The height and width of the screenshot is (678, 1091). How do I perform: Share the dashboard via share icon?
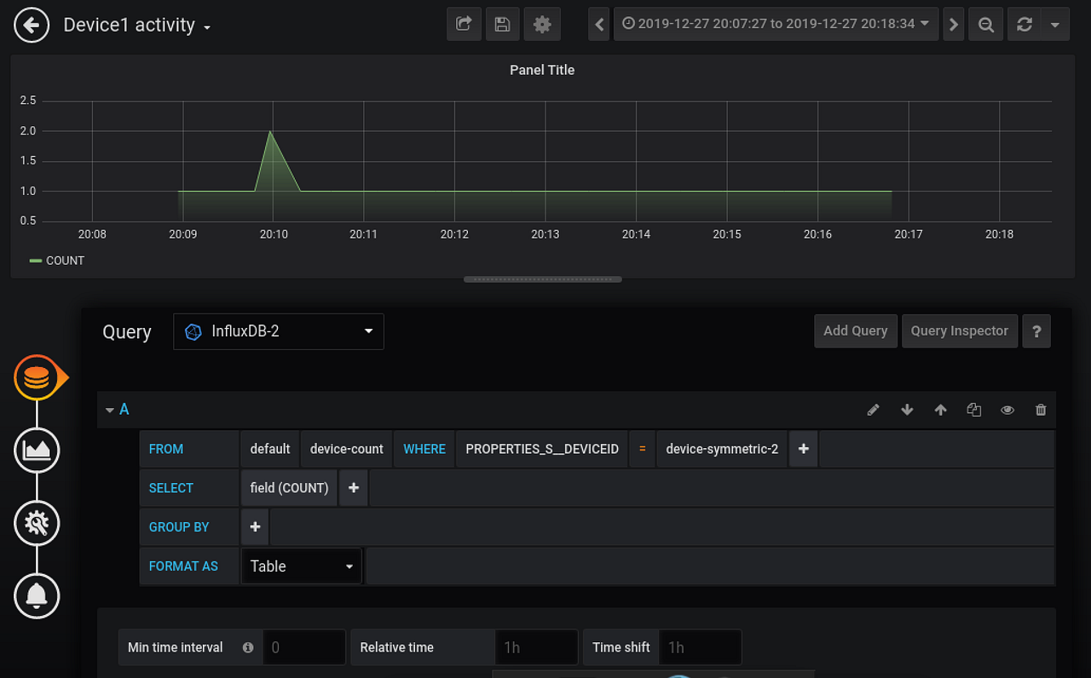tap(464, 25)
